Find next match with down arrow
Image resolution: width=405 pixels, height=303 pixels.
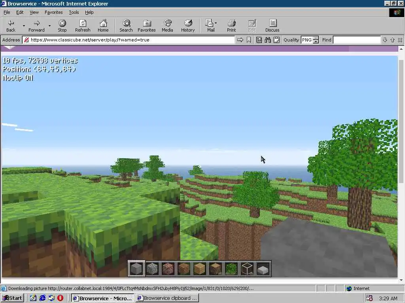[385, 40]
